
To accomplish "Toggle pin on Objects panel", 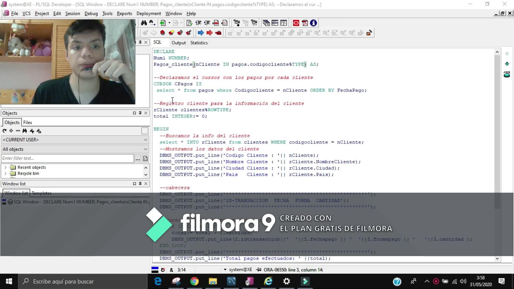I will [x=140, y=113].
